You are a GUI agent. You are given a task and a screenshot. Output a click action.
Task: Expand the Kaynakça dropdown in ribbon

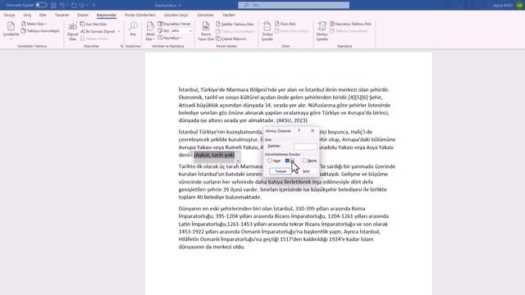(180, 39)
